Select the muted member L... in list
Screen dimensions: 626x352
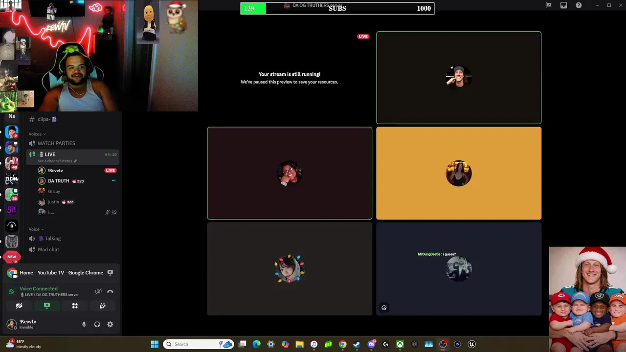[77, 212]
